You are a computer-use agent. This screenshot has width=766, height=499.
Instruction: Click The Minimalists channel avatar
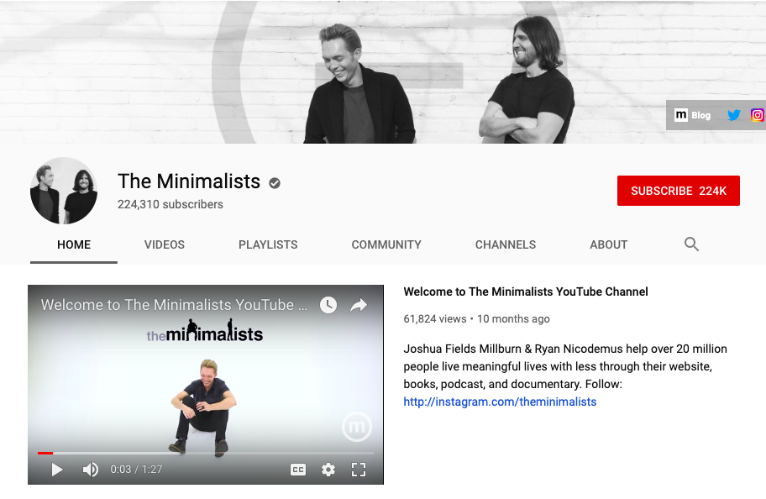pyautogui.click(x=64, y=191)
